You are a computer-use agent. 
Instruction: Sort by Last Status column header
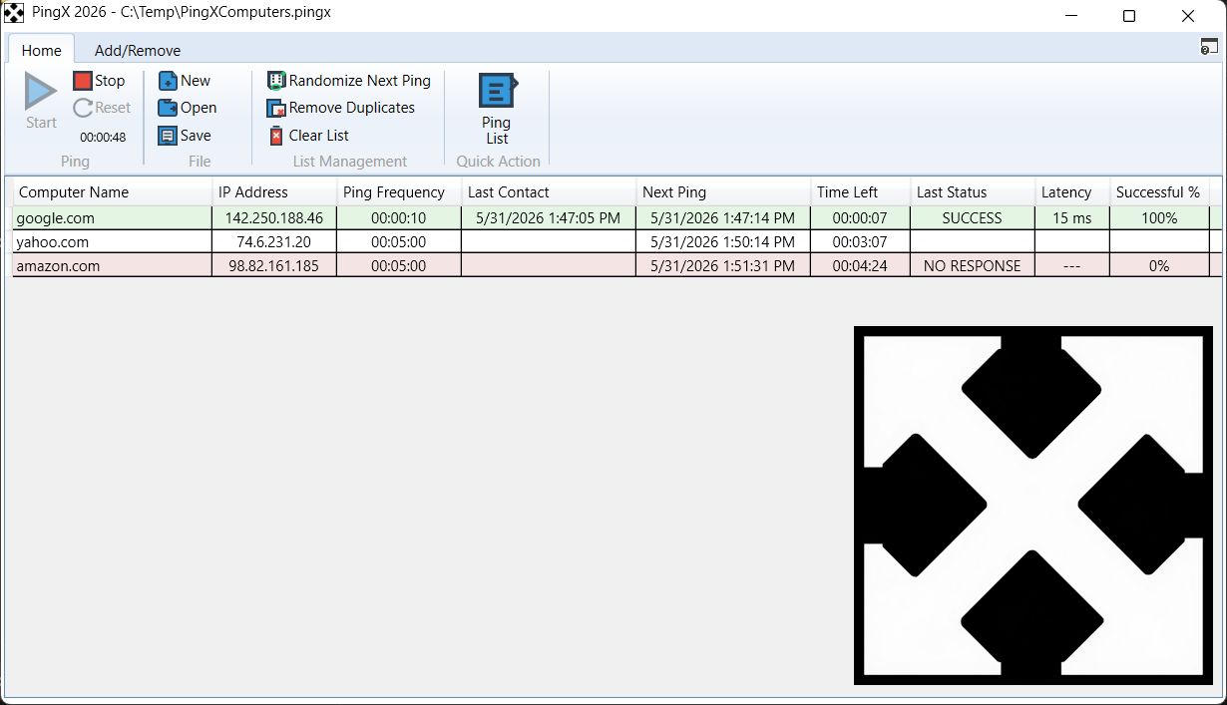coord(973,192)
